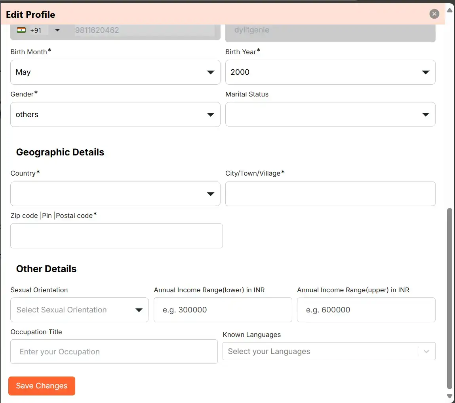Focus the Occupation Title input field
The image size is (455, 403).
[x=114, y=352]
